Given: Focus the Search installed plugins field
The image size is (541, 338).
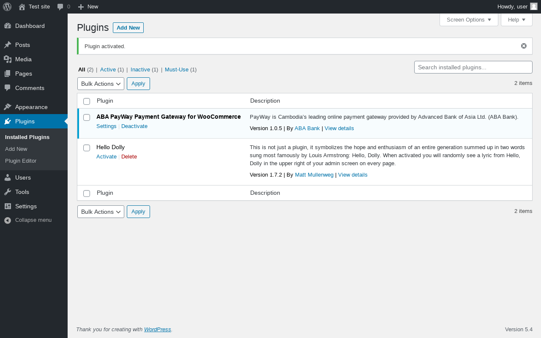Looking at the screenshot, I should [x=473, y=67].
